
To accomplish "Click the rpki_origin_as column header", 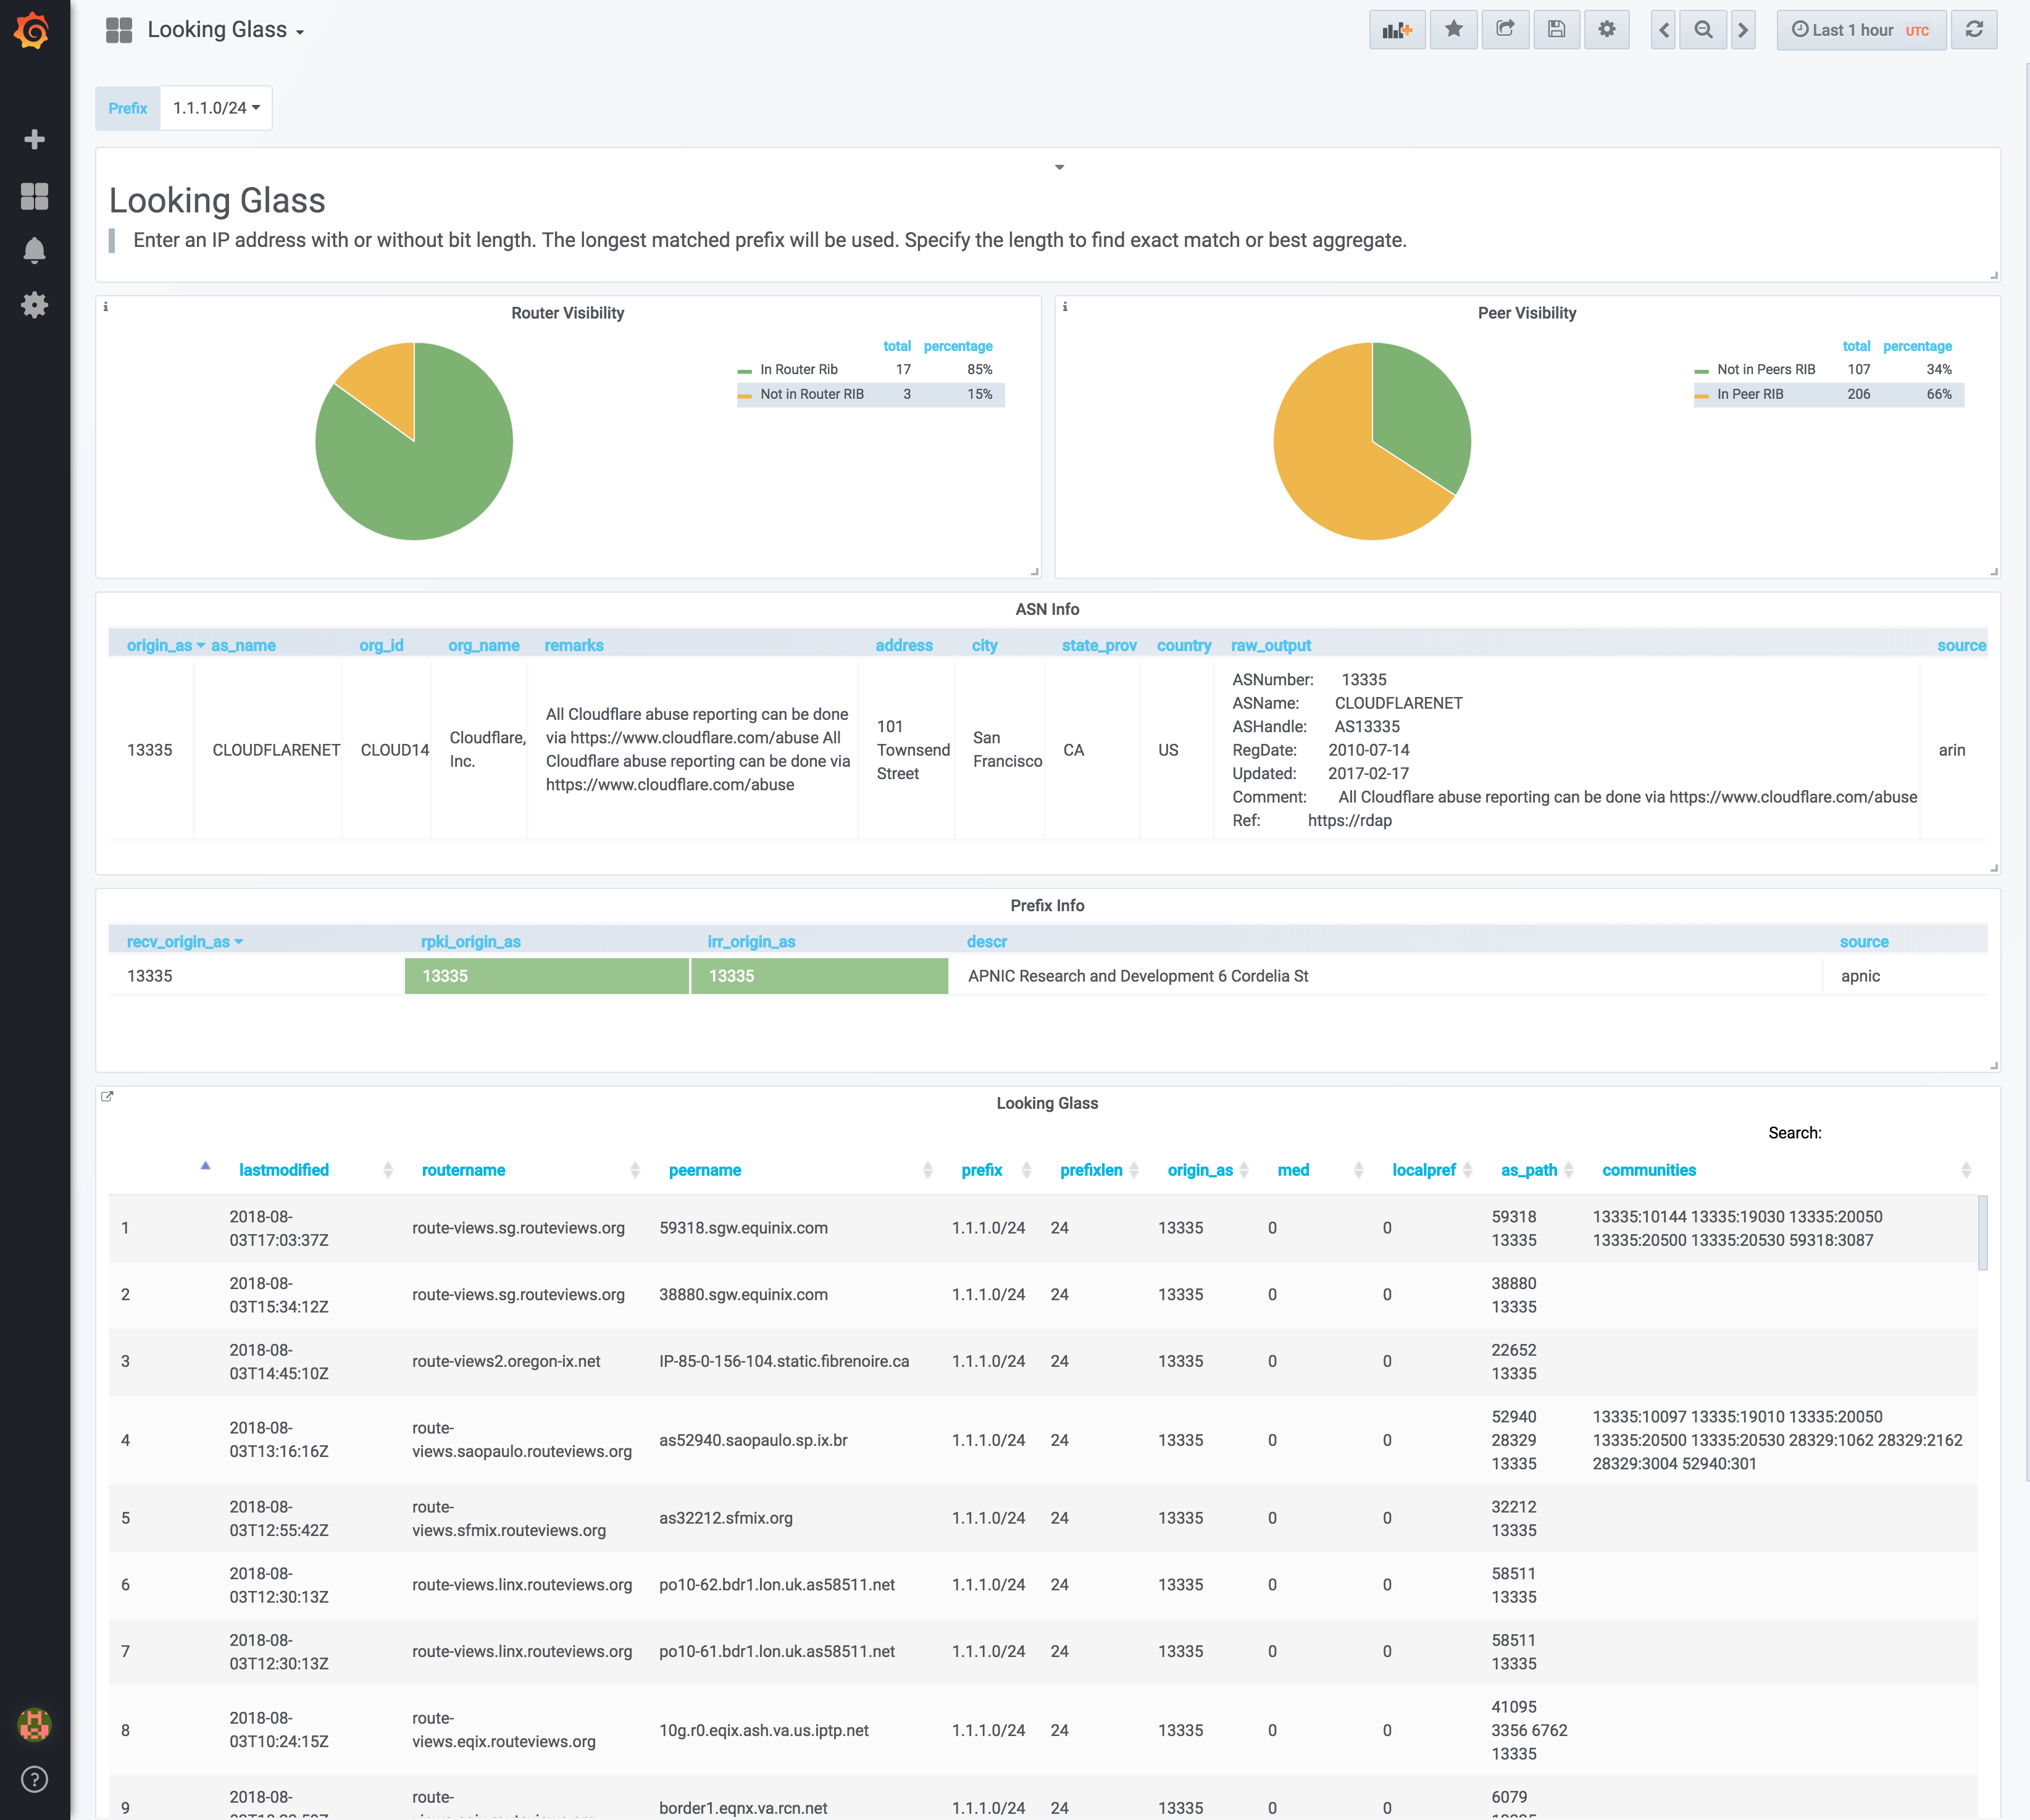I will click(471, 942).
